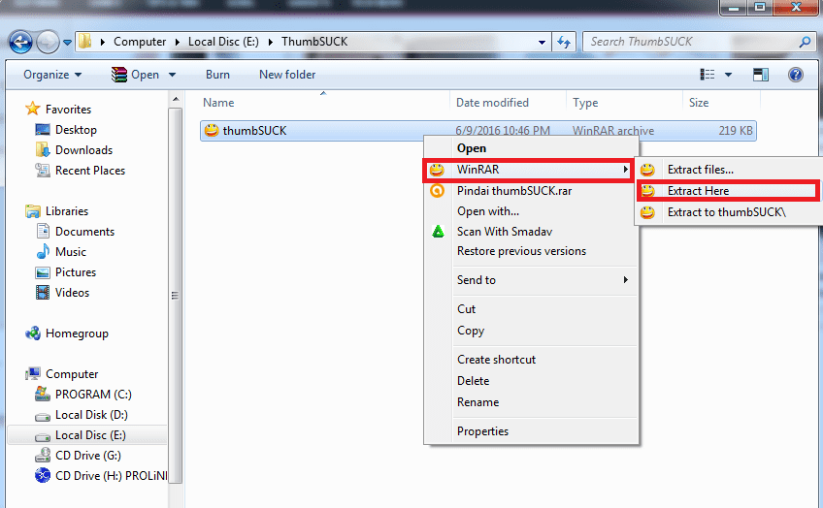This screenshot has width=823, height=508.
Task: Click the WinRAR Open toolbar button
Action: 136,75
